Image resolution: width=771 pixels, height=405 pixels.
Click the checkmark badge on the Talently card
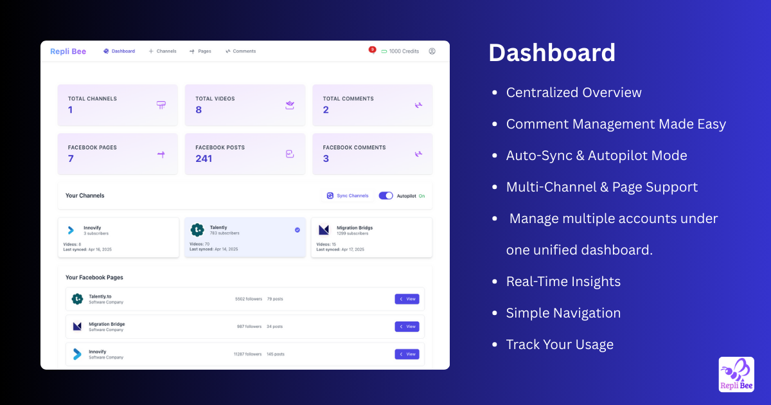click(x=297, y=229)
